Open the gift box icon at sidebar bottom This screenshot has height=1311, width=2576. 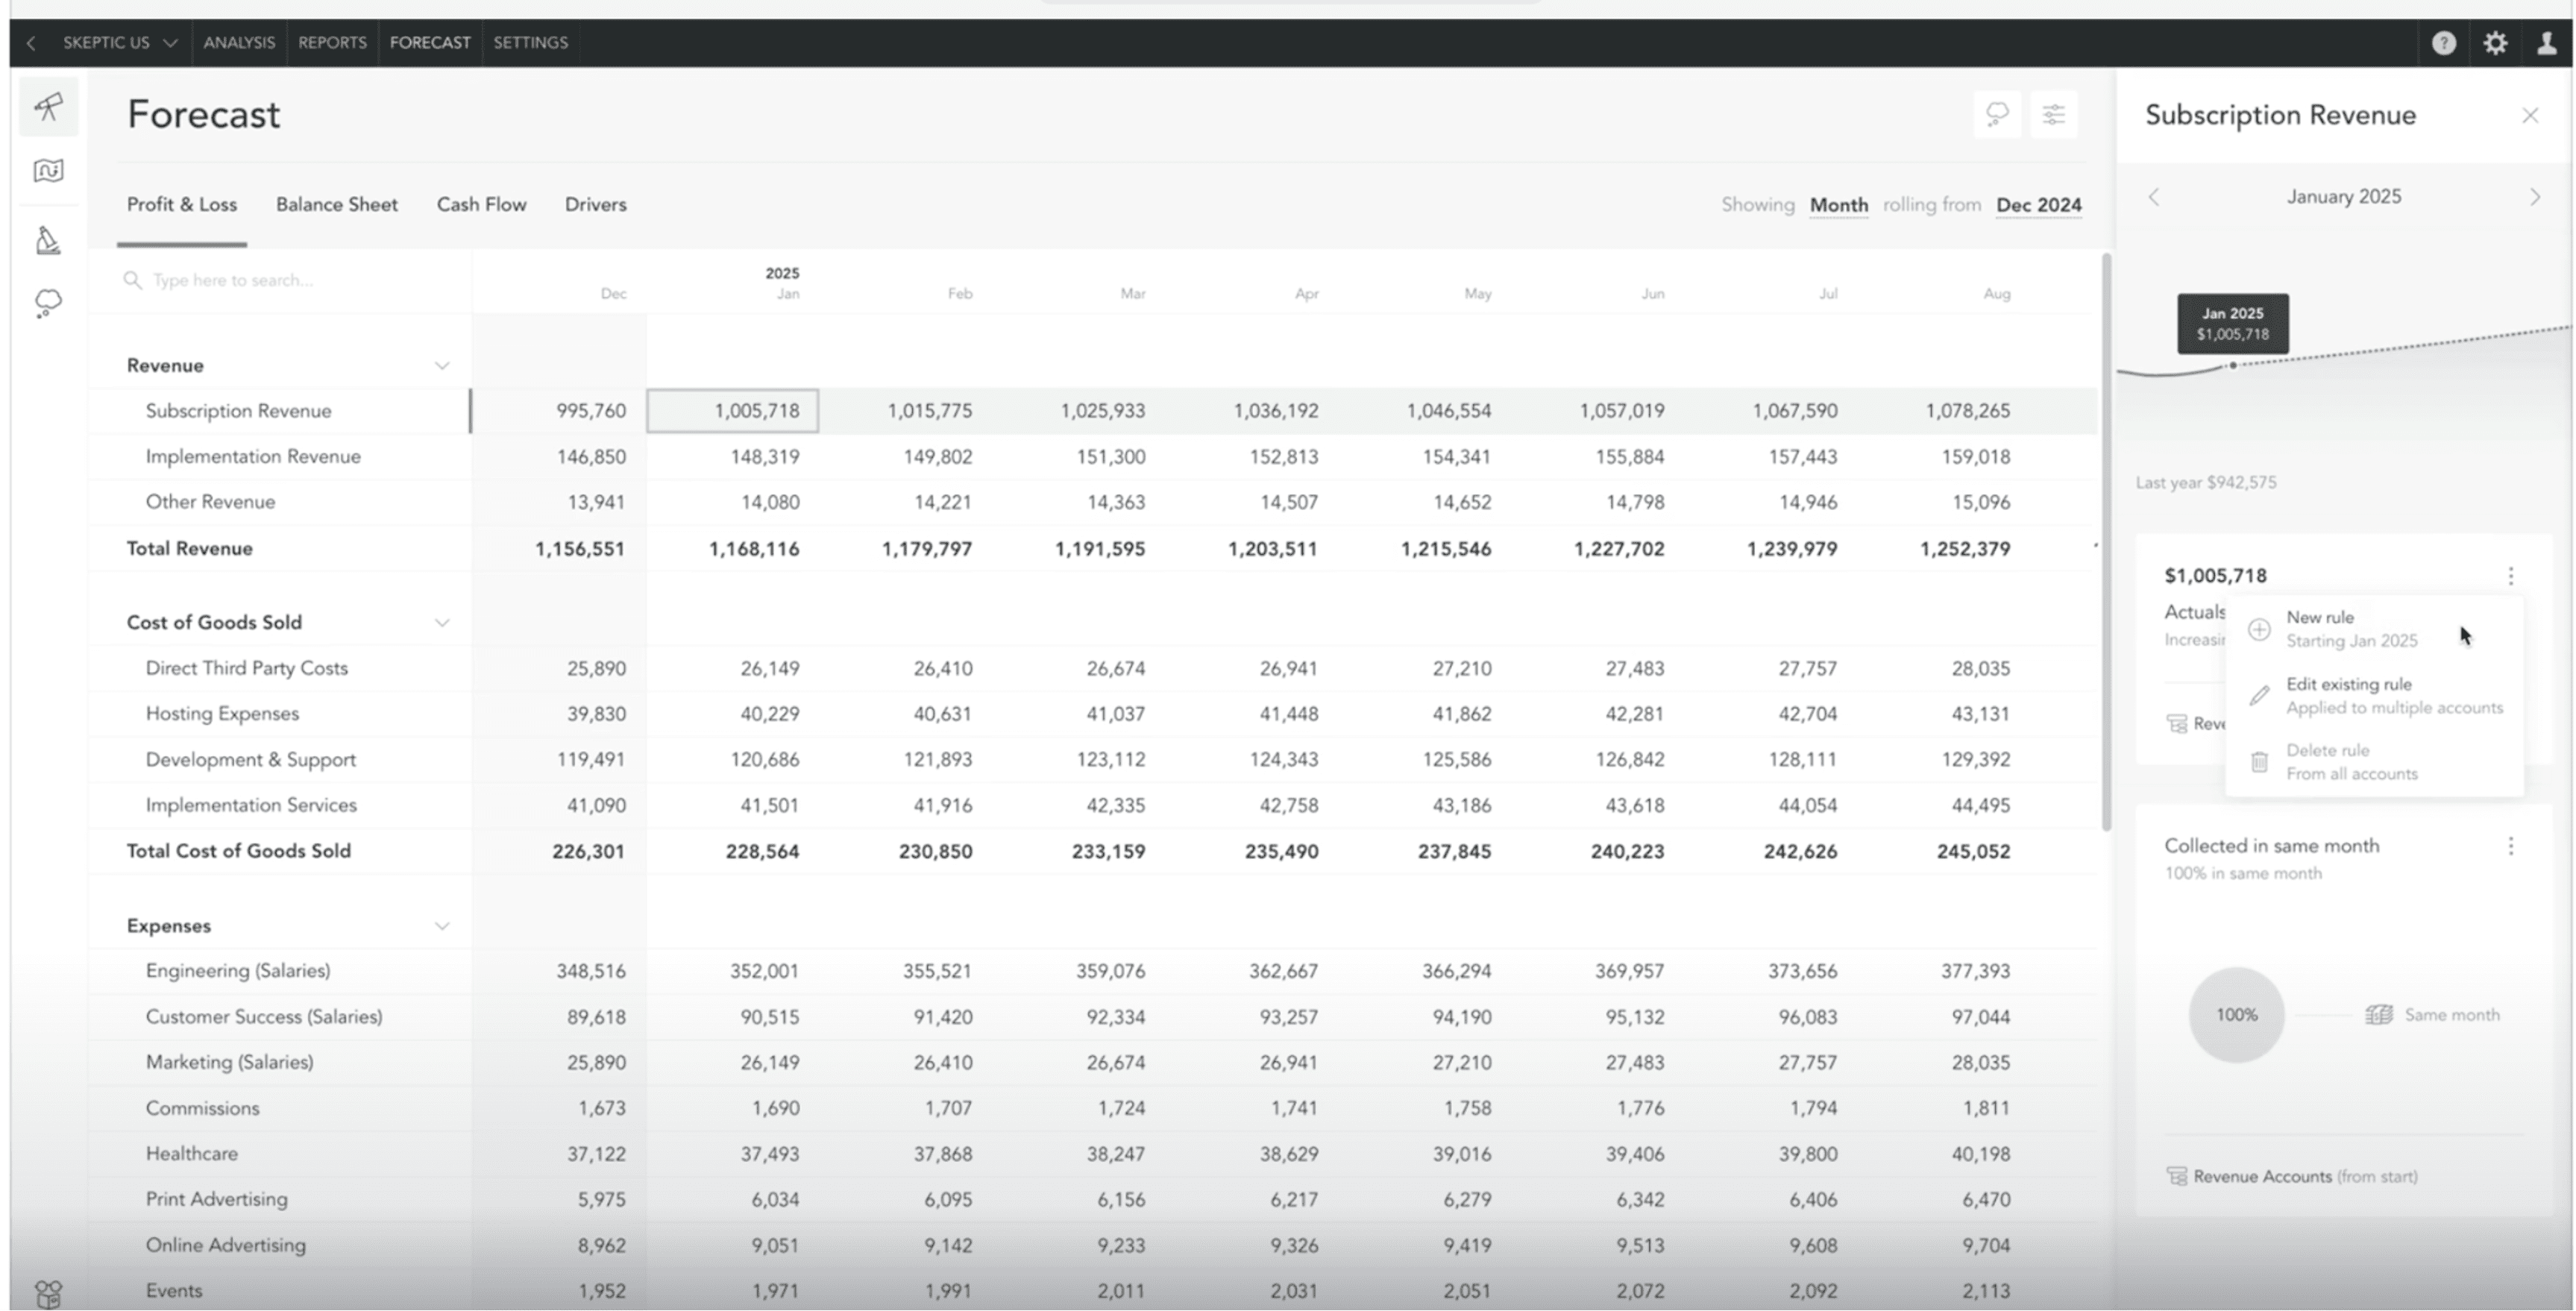pos(48,1294)
